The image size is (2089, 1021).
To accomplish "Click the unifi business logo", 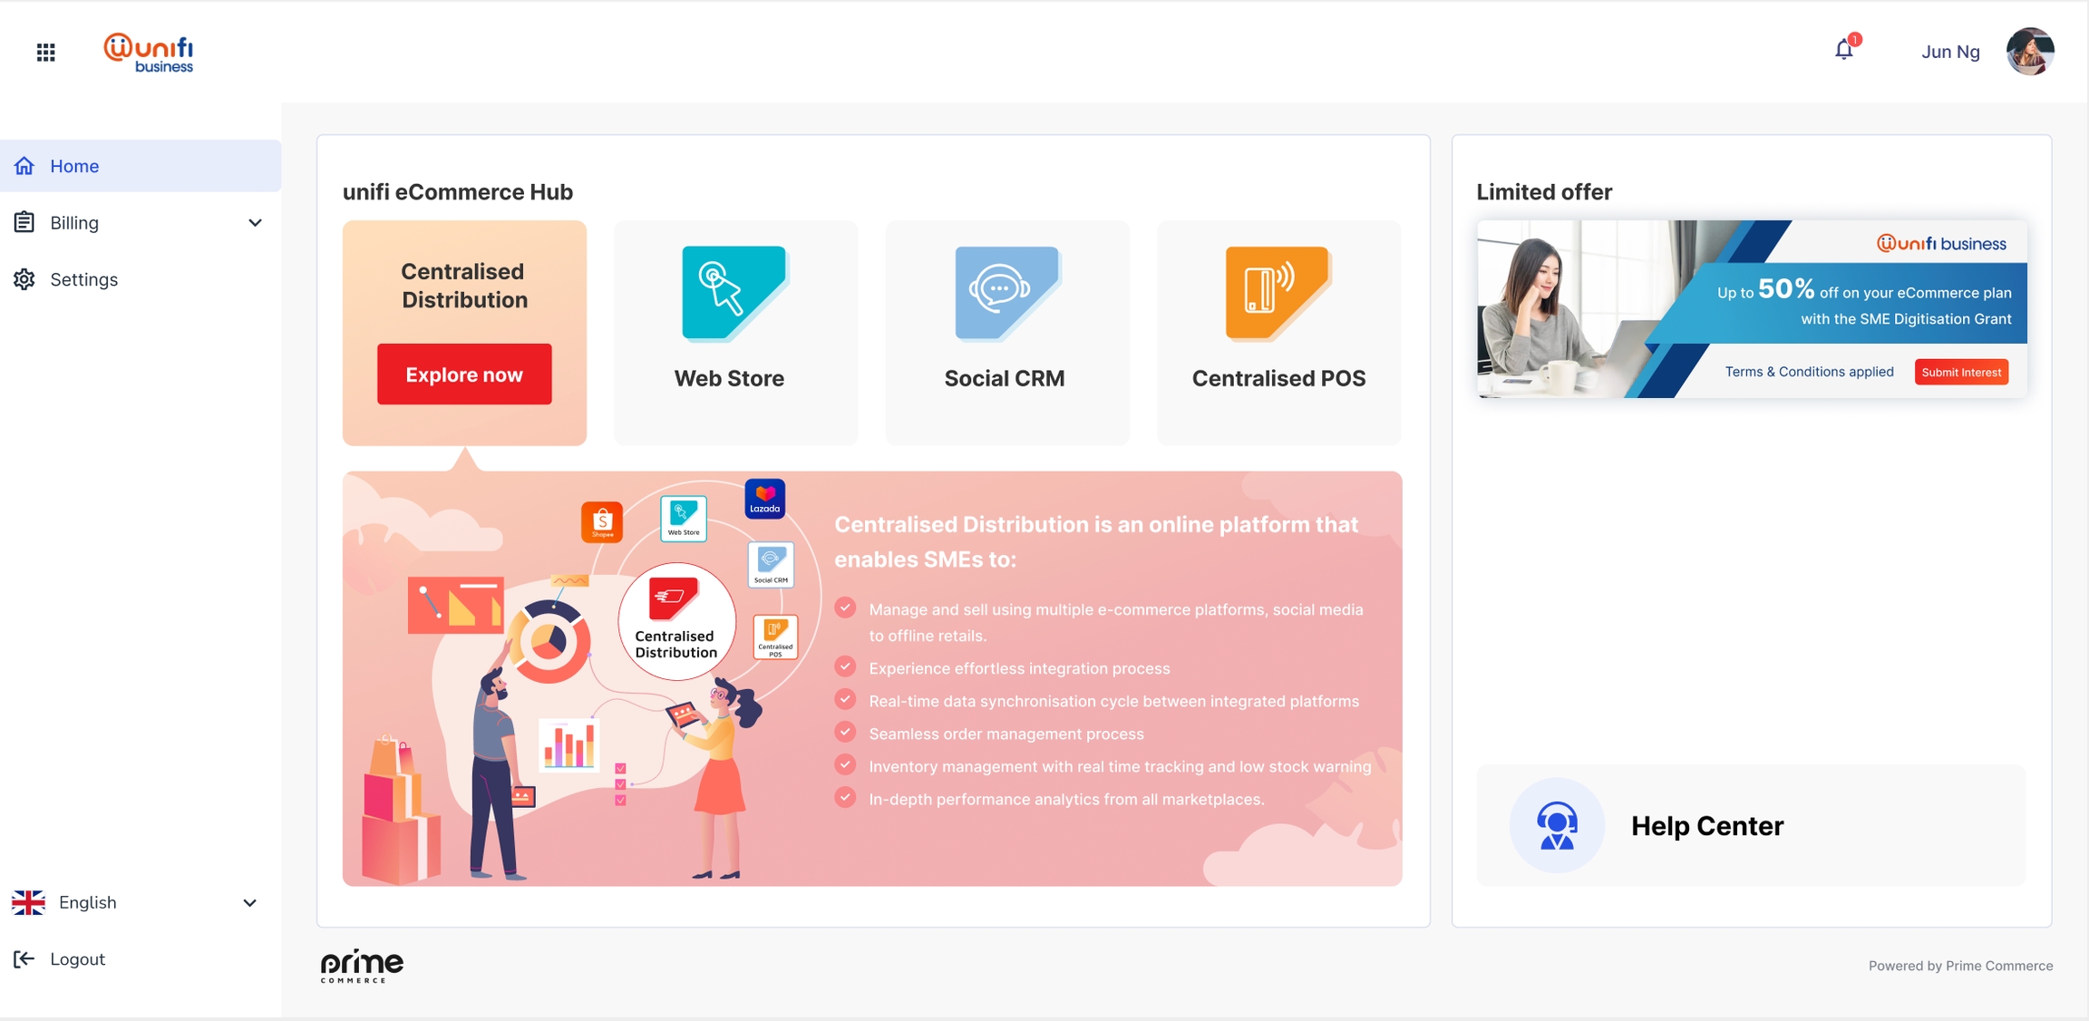I will coord(149,53).
